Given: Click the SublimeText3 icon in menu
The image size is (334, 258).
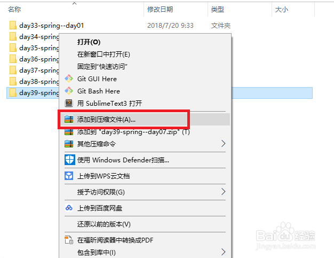Looking at the screenshot, I should click(x=69, y=103).
